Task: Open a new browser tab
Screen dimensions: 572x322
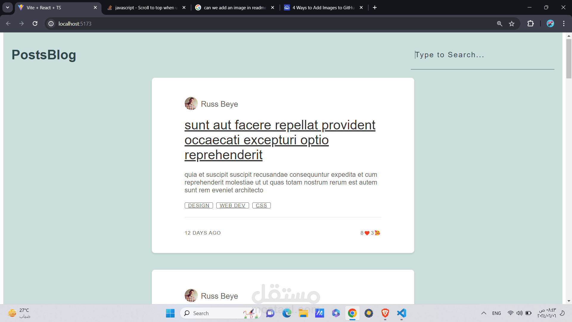Action: pos(375,7)
